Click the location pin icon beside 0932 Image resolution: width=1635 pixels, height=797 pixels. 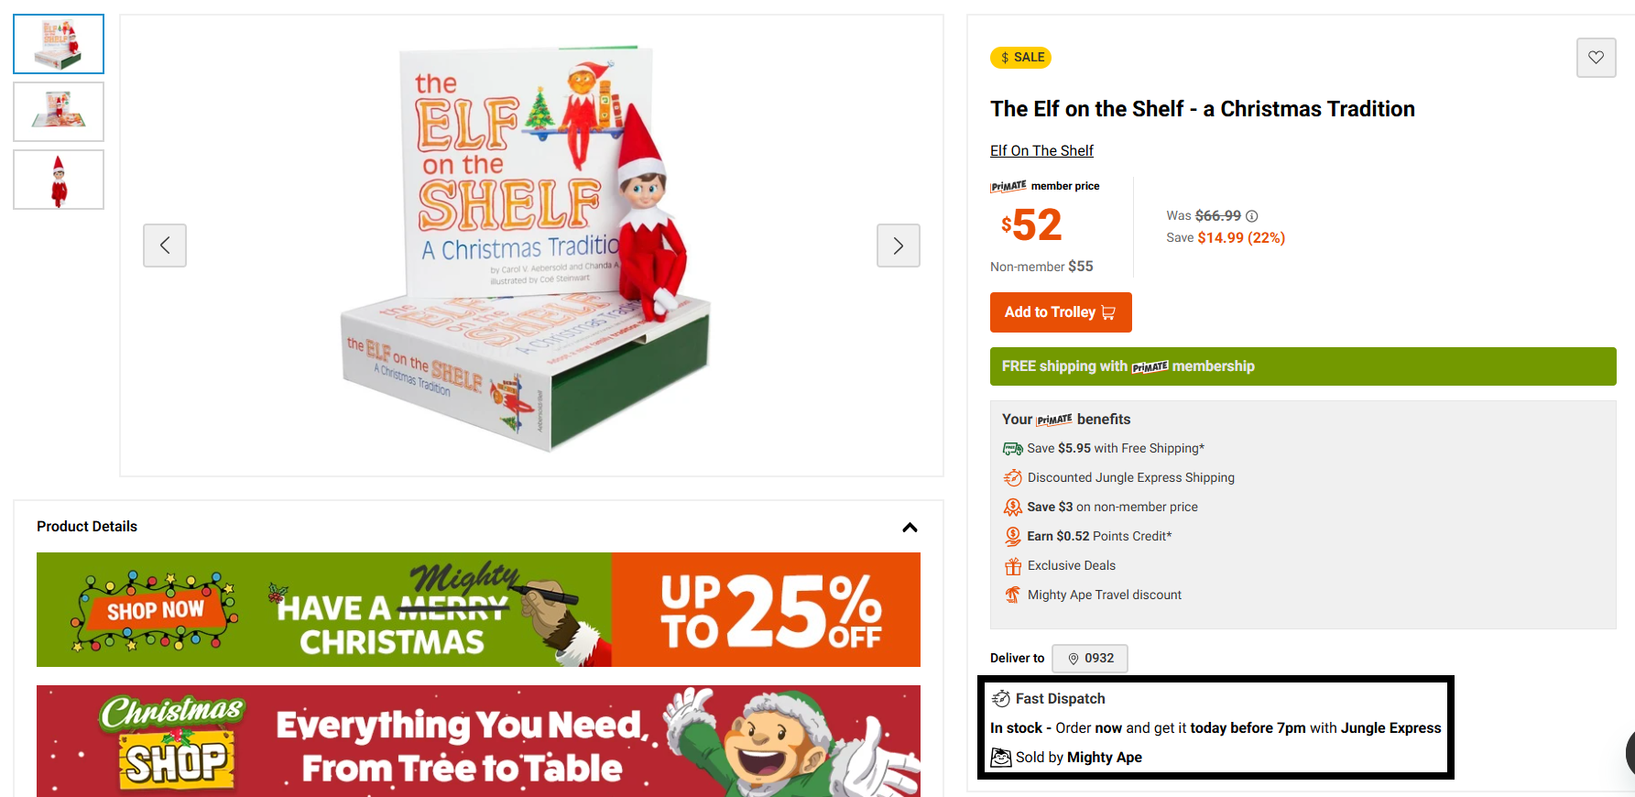(1074, 658)
